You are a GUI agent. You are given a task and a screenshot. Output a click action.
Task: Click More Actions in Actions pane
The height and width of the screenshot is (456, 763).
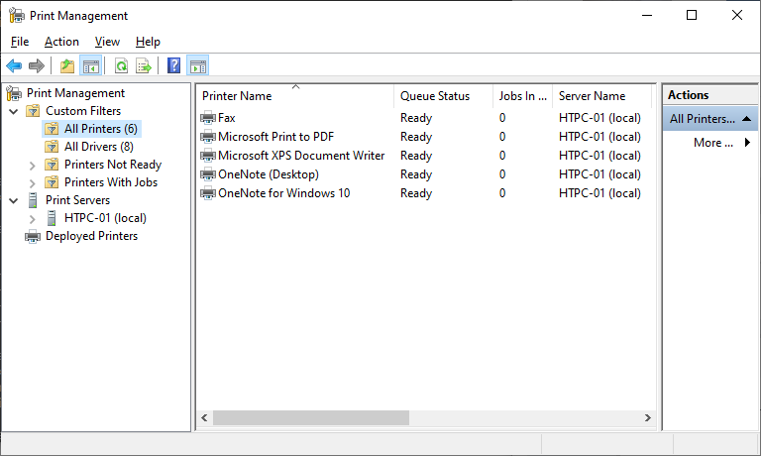pos(713,143)
